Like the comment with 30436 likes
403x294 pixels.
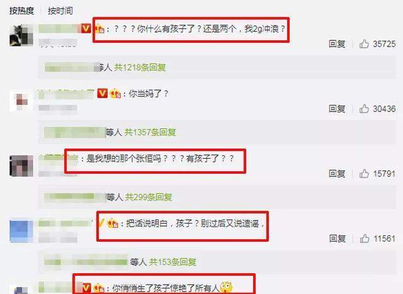click(364, 109)
